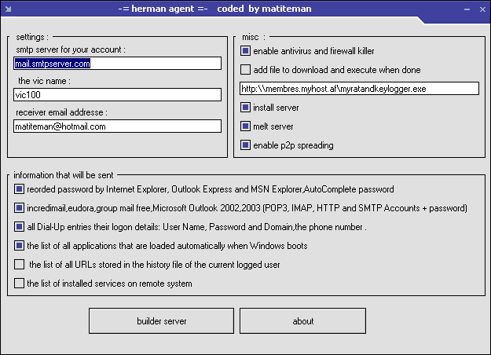Open the about button
Viewport: 491px width, 355px height.
[302, 320]
